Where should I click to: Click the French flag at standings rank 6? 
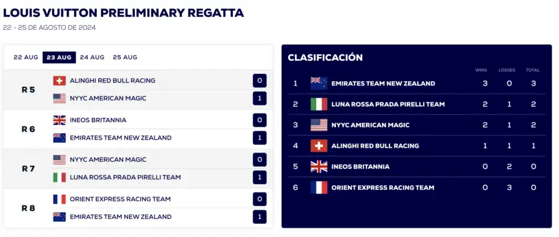tap(319, 187)
